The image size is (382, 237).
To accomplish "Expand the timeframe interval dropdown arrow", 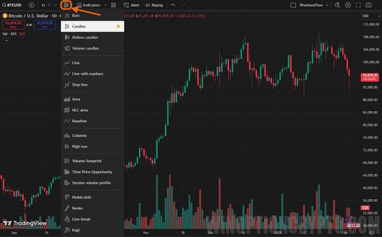I will coord(56,5).
